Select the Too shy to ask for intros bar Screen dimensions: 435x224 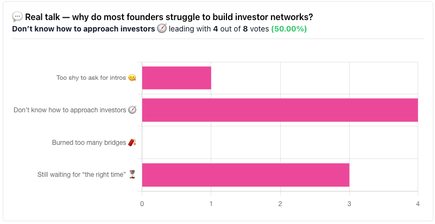click(x=176, y=78)
